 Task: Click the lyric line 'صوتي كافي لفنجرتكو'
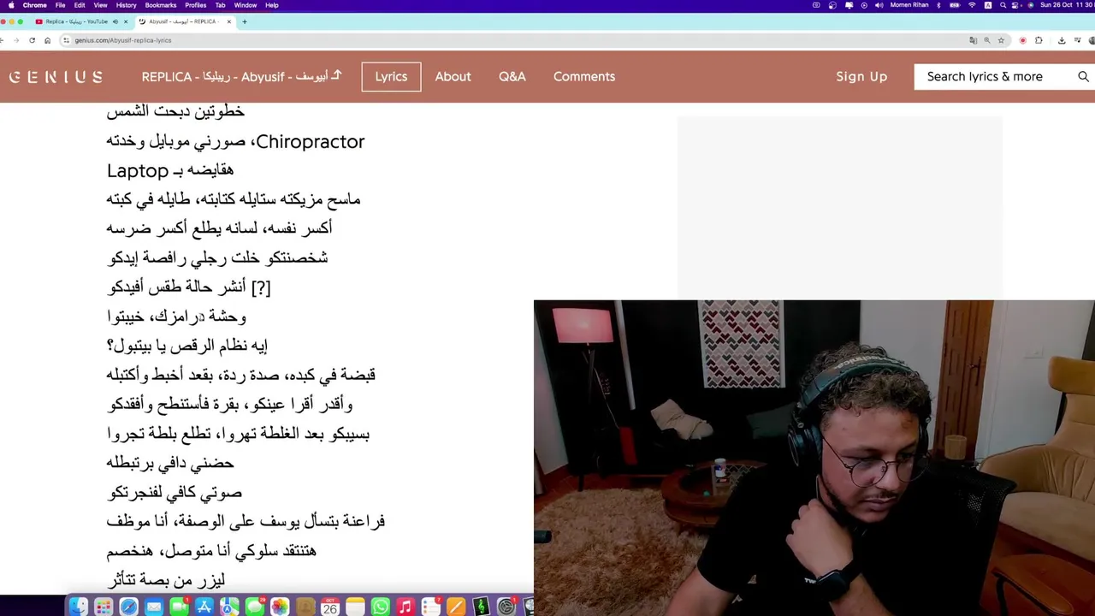coord(175,492)
